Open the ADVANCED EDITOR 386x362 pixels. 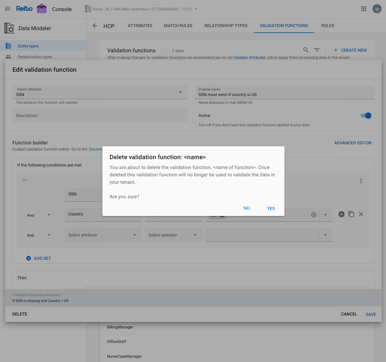point(353,143)
